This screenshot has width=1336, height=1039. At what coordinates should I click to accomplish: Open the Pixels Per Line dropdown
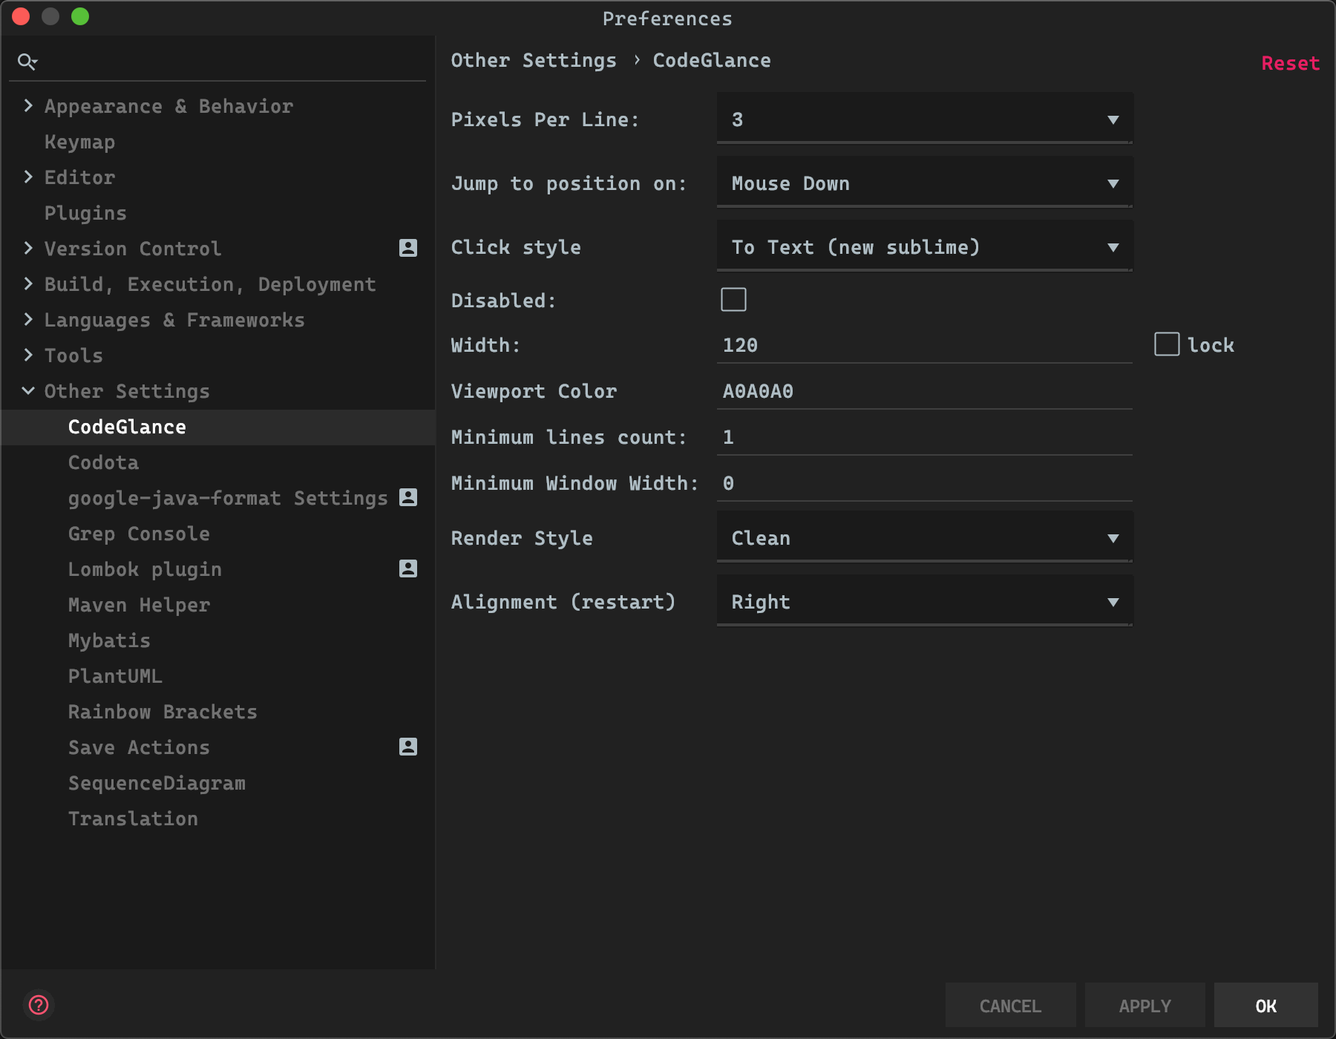pyautogui.click(x=924, y=119)
